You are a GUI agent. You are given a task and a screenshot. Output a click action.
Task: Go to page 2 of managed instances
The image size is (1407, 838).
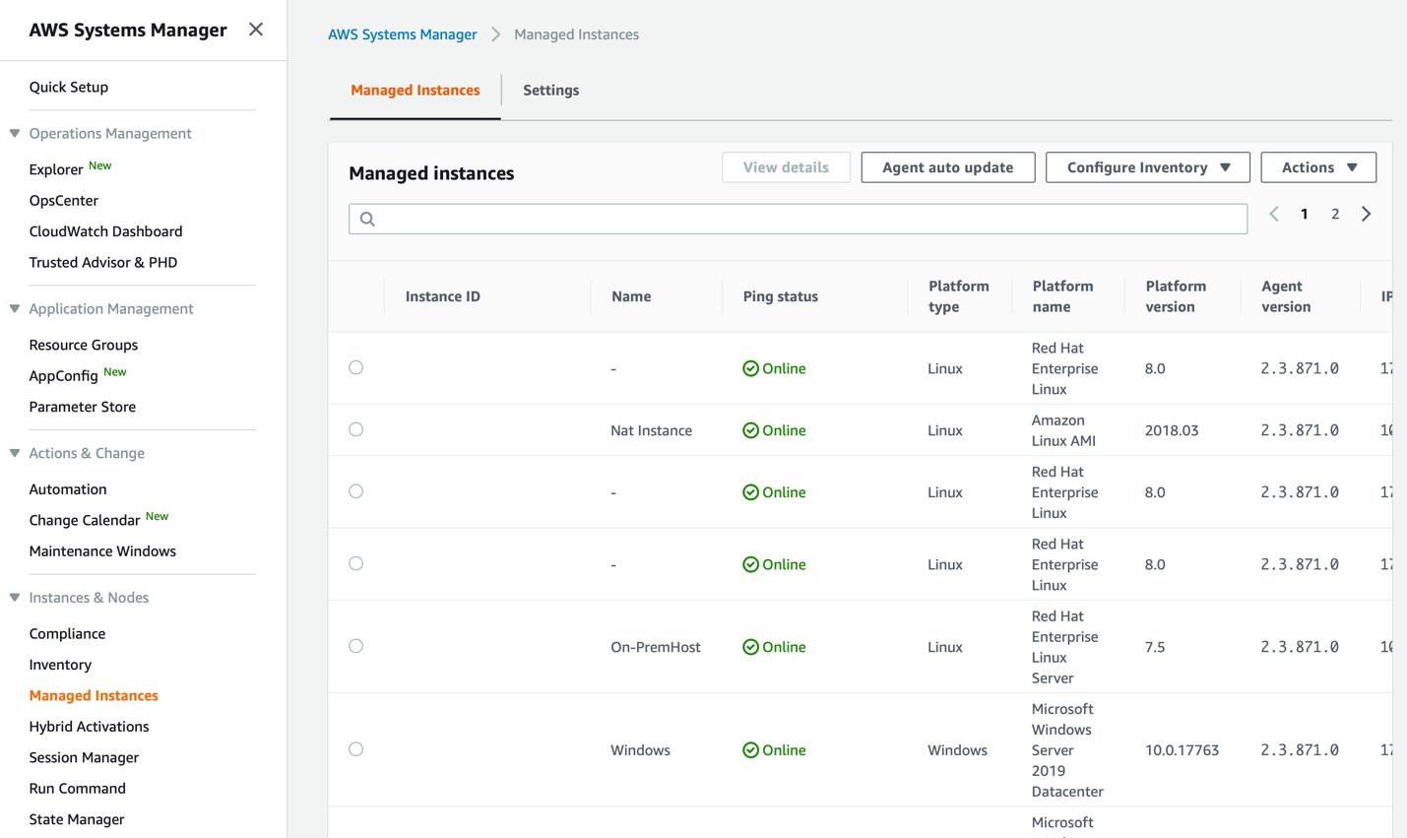pos(1335,213)
